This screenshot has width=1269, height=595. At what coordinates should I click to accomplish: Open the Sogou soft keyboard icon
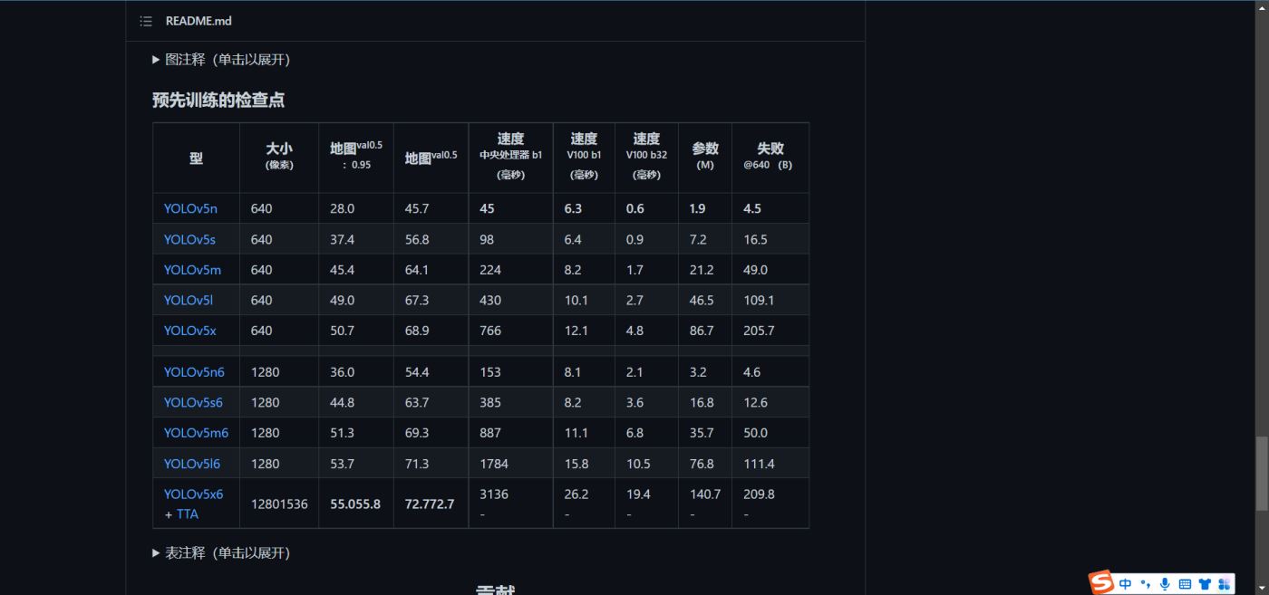1185,584
